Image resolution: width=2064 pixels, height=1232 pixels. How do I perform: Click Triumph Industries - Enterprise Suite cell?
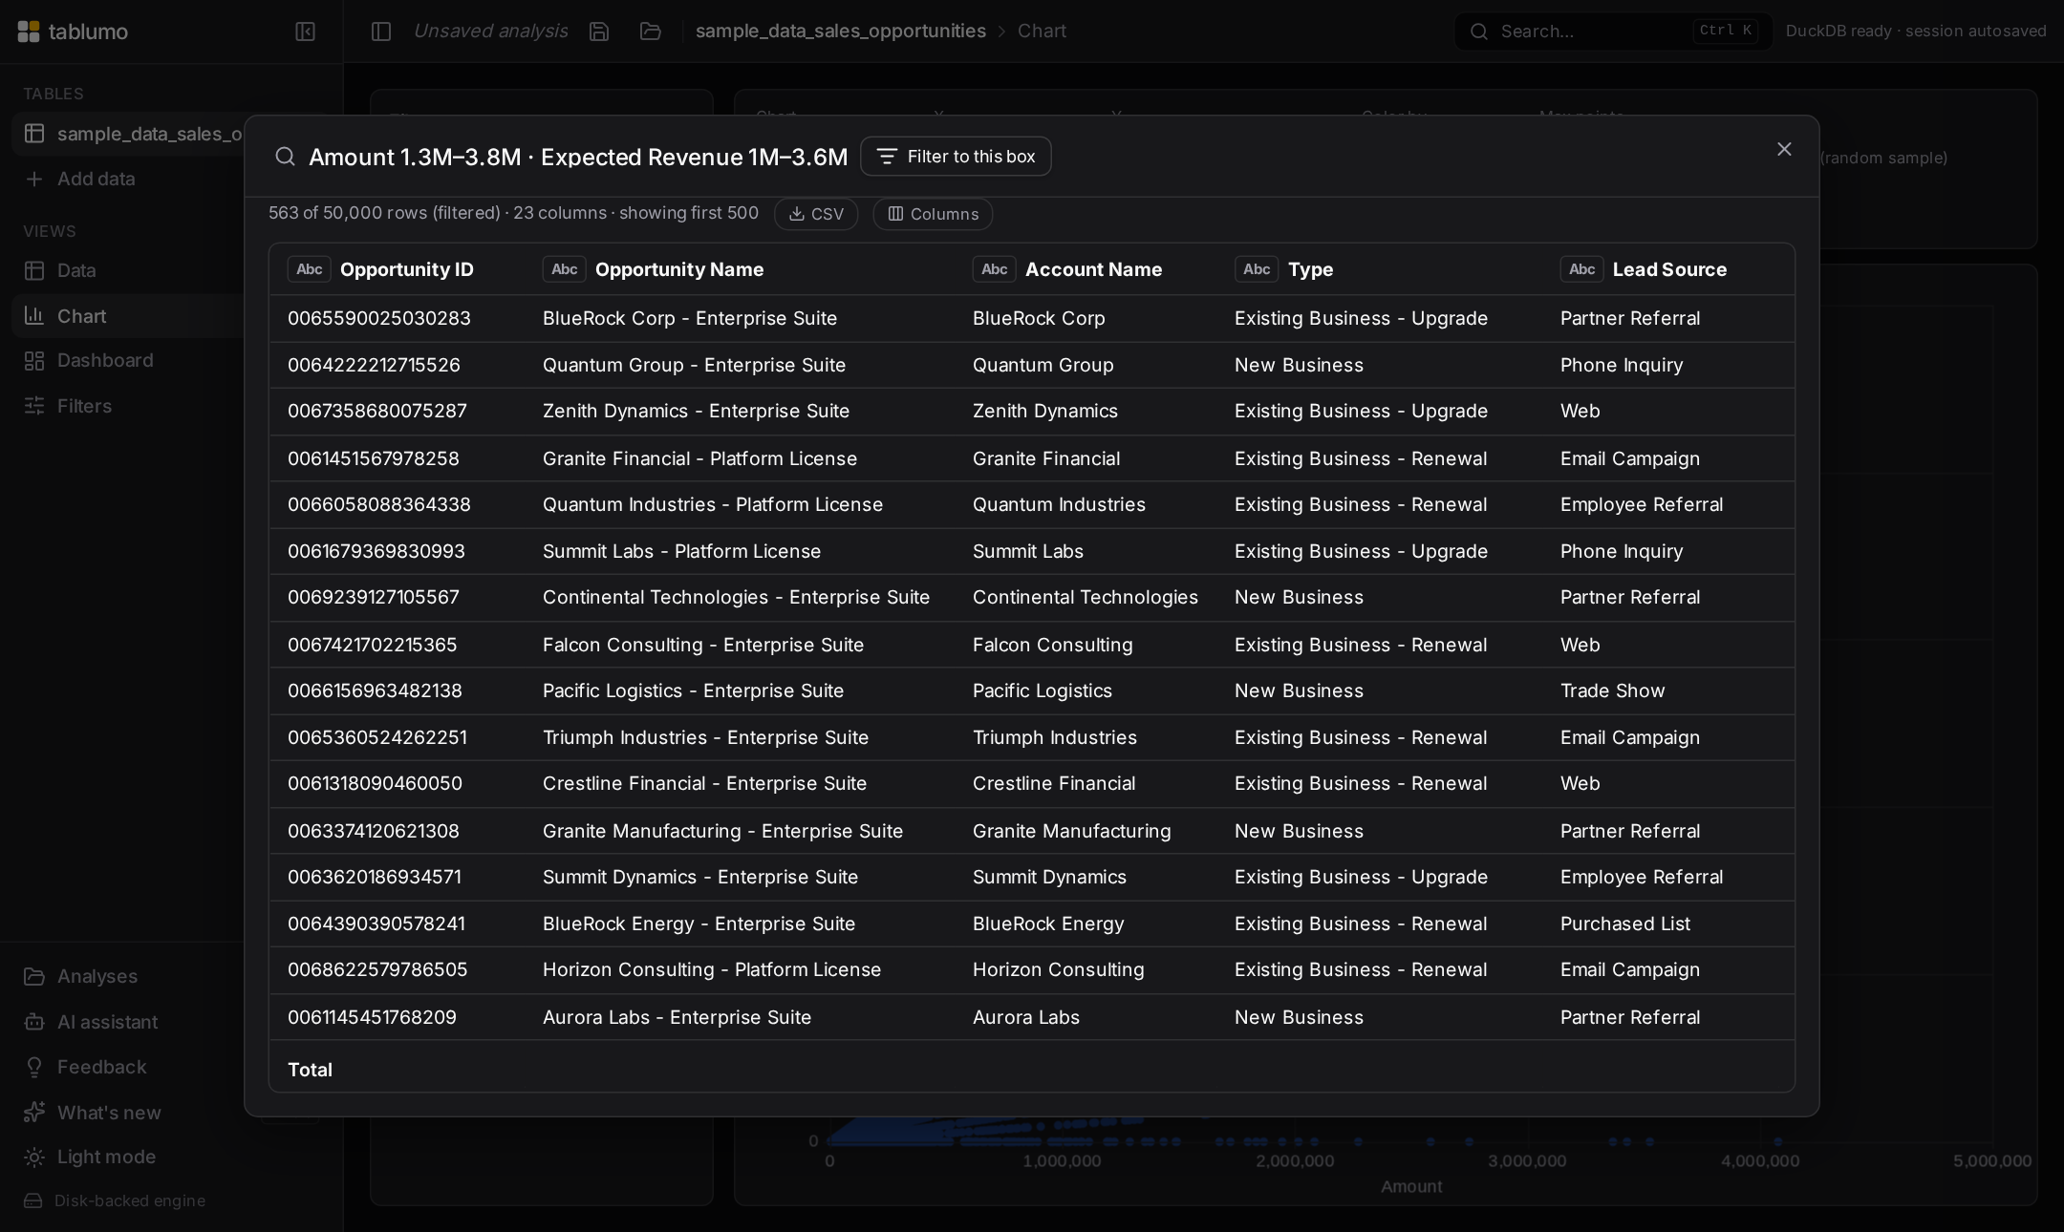click(705, 737)
